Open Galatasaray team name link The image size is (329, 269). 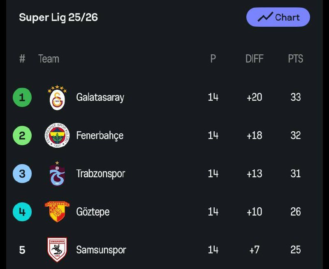100,97
